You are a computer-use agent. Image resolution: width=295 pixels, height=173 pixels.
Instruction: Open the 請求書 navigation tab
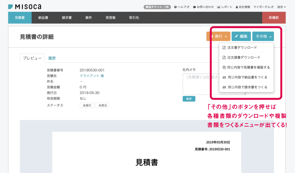pos(67,18)
